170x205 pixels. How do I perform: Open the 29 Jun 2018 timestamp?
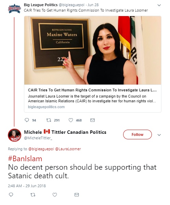pyautogui.click(x=36, y=186)
